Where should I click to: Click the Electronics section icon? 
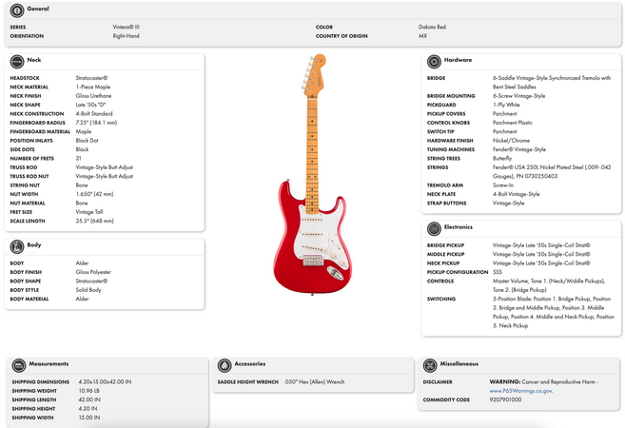point(435,227)
